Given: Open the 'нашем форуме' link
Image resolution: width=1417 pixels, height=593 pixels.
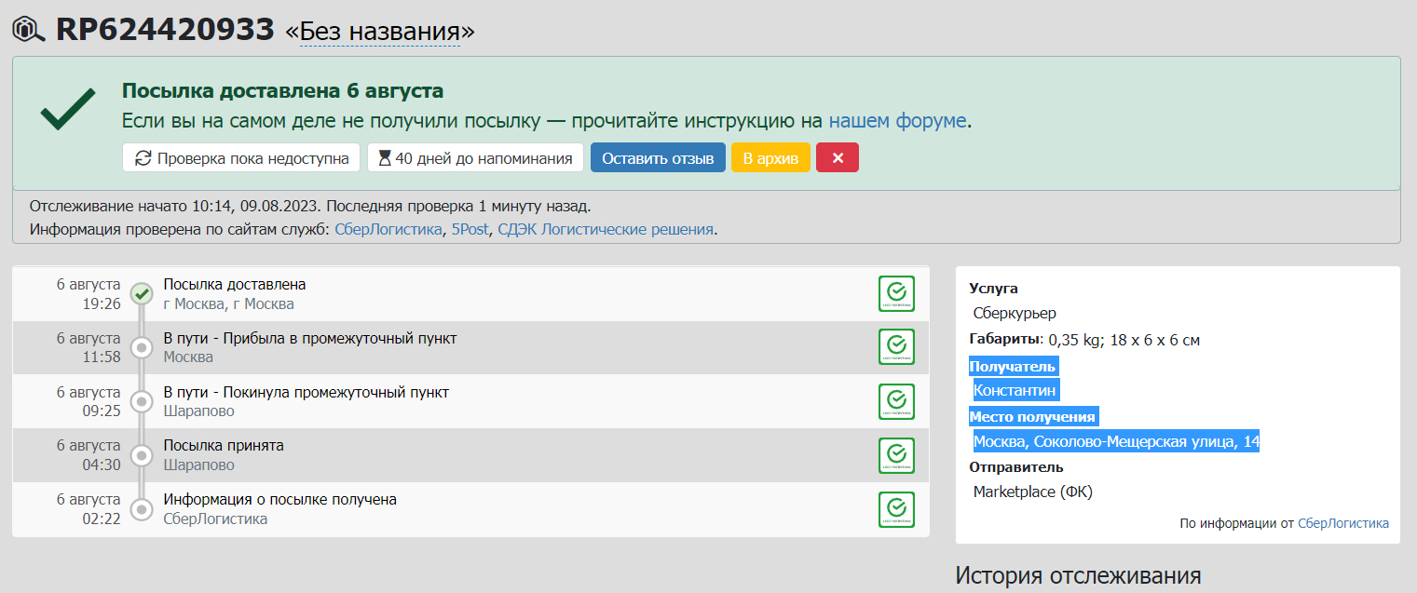Looking at the screenshot, I should [x=897, y=121].
